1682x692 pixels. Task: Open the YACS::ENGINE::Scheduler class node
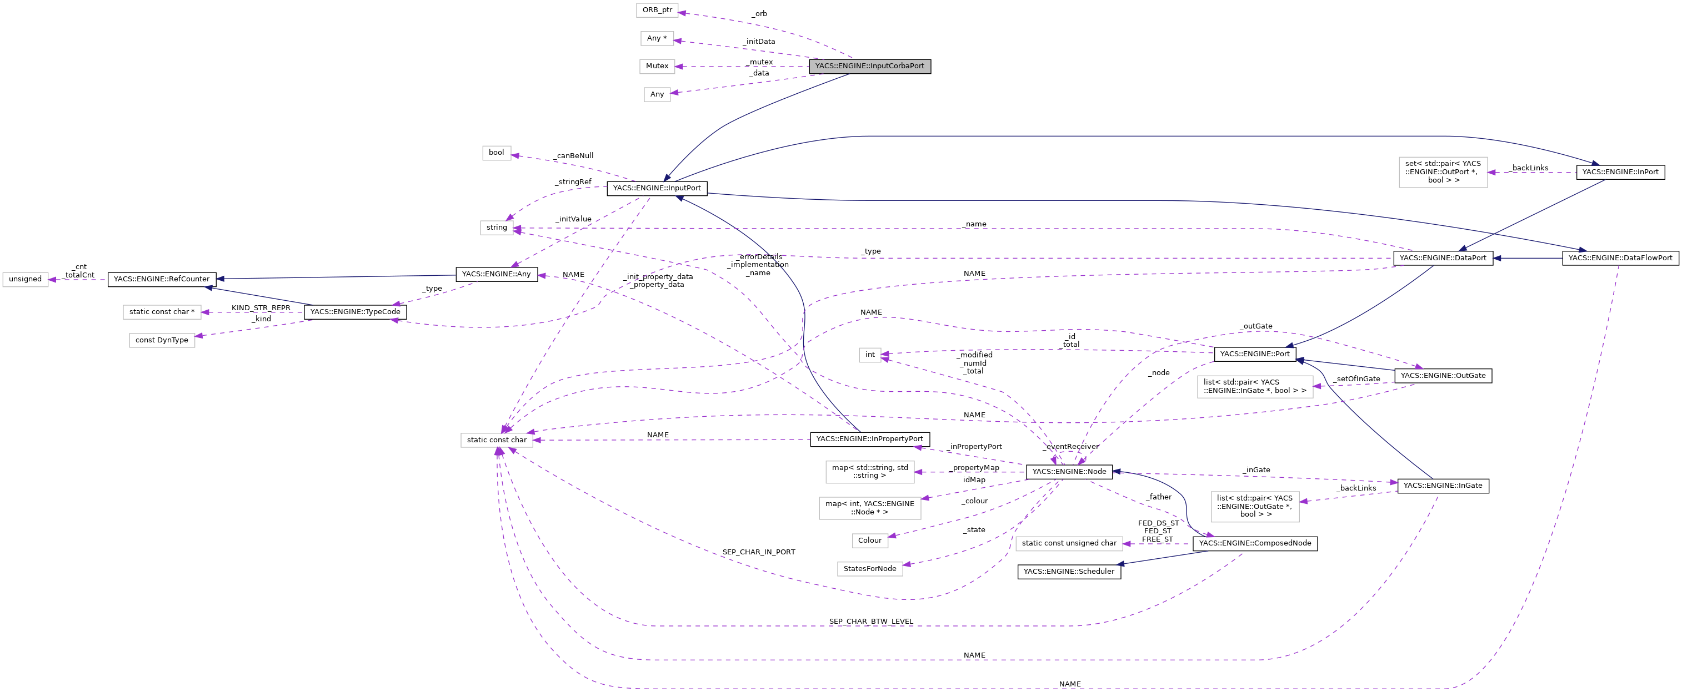[1069, 572]
